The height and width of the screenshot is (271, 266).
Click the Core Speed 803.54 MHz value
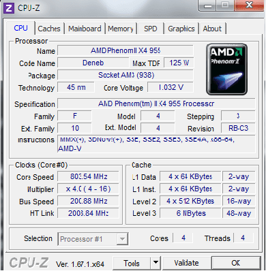[89, 176]
